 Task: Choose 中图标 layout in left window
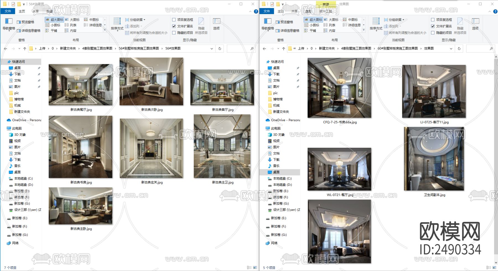coord(91,20)
